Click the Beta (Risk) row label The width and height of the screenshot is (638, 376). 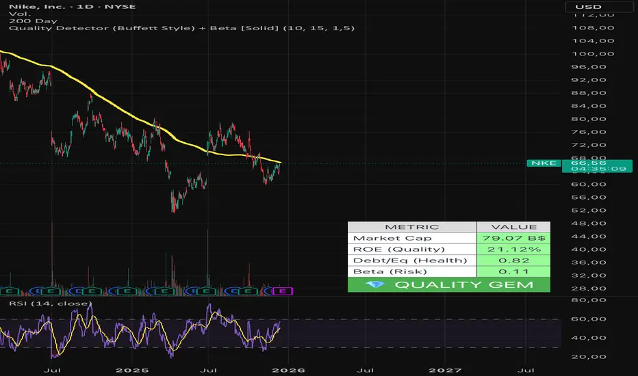pos(390,271)
